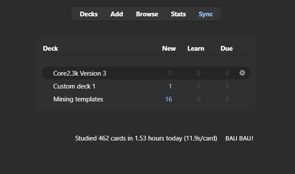Screen dimensions: 295x174
Task: Click the Learn count for Custom deck 1
Action: coord(198,86)
